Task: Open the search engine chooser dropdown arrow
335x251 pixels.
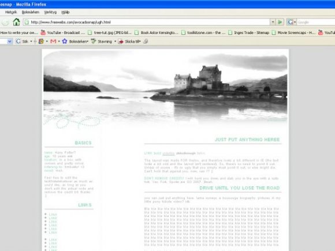Action: pyautogui.click(x=295, y=22)
